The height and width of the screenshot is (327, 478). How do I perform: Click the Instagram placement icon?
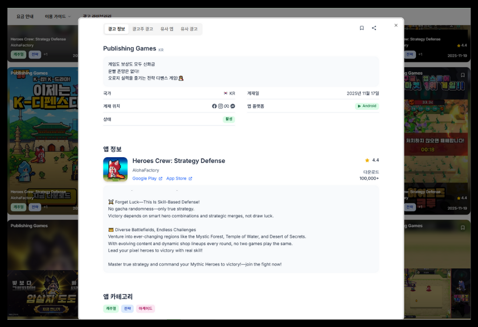click(220, 106)
